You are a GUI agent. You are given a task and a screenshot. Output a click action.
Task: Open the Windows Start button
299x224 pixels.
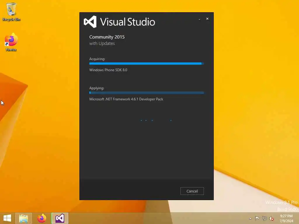(x=7, y=218)
